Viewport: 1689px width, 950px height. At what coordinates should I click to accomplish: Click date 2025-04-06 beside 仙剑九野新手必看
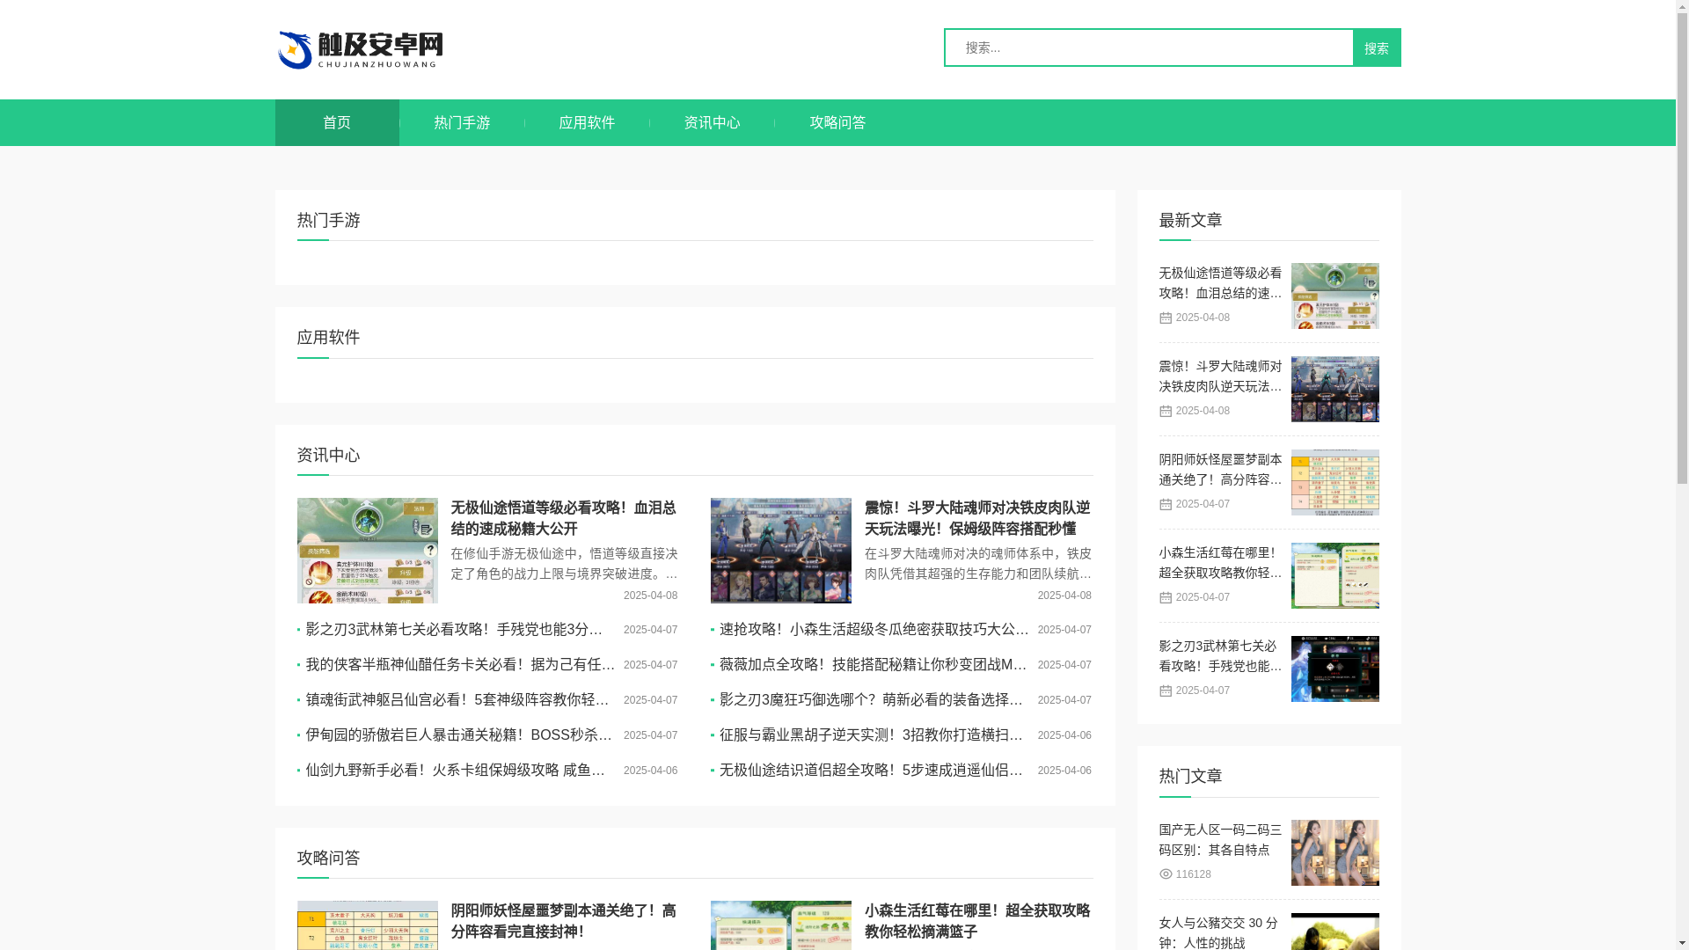pyautogui.click(x=650, y=771)
